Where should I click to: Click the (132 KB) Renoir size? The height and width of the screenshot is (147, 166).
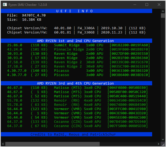[x=39, y=100]
